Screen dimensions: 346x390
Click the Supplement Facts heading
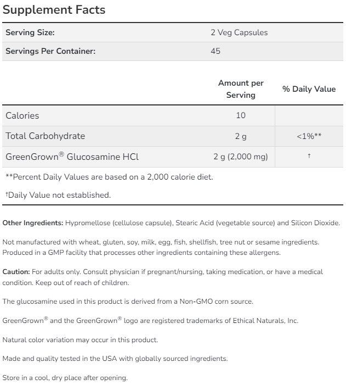[54, 10]
